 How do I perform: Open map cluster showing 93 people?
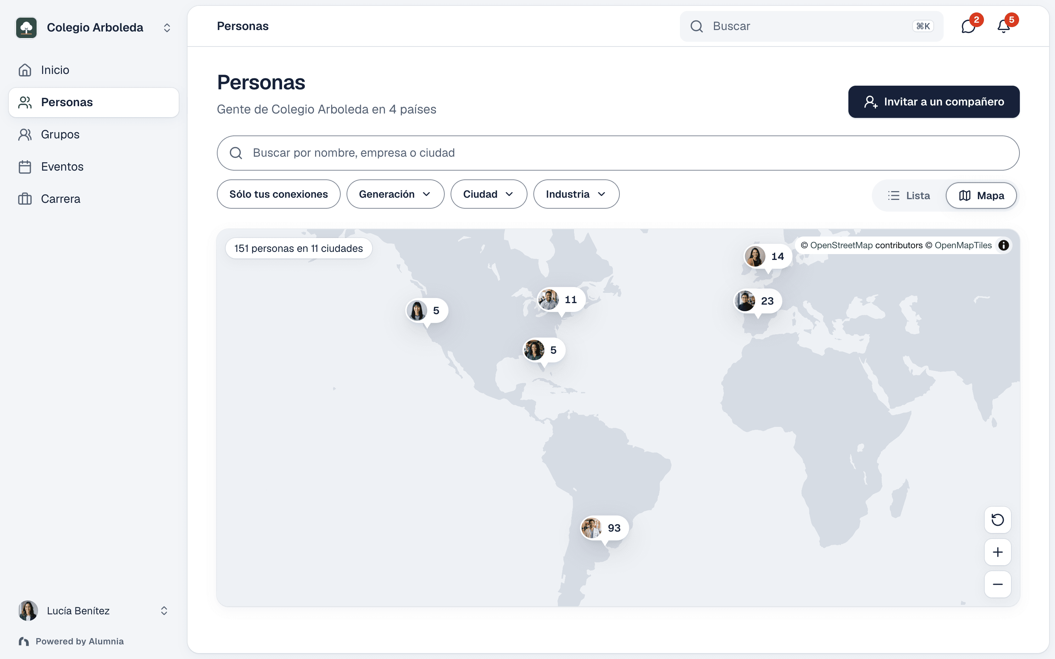pos(604,528)
